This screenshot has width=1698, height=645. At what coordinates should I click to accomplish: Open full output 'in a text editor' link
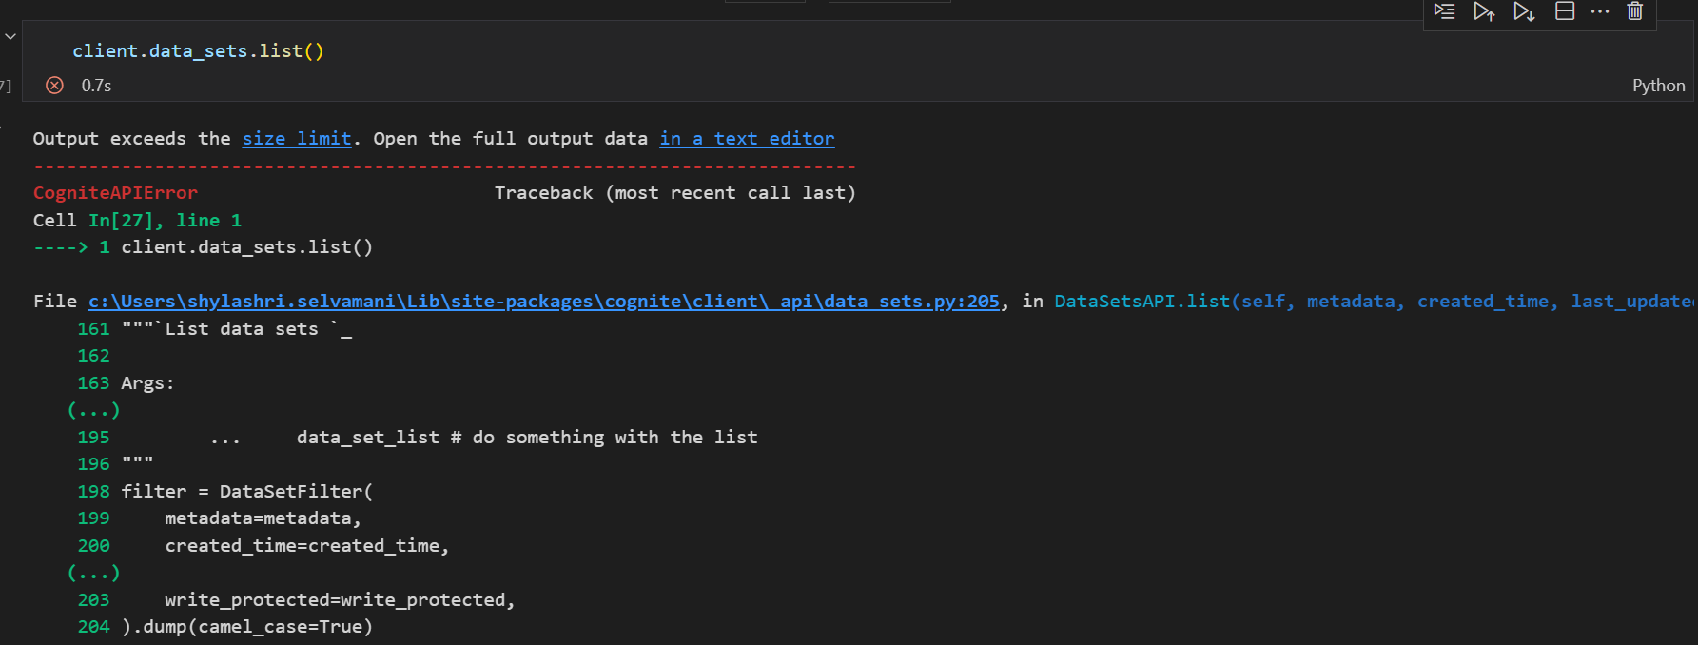coord(747,139)
